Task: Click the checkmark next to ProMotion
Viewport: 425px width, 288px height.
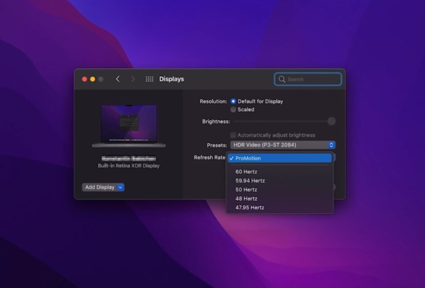Action: pos(232,158)
